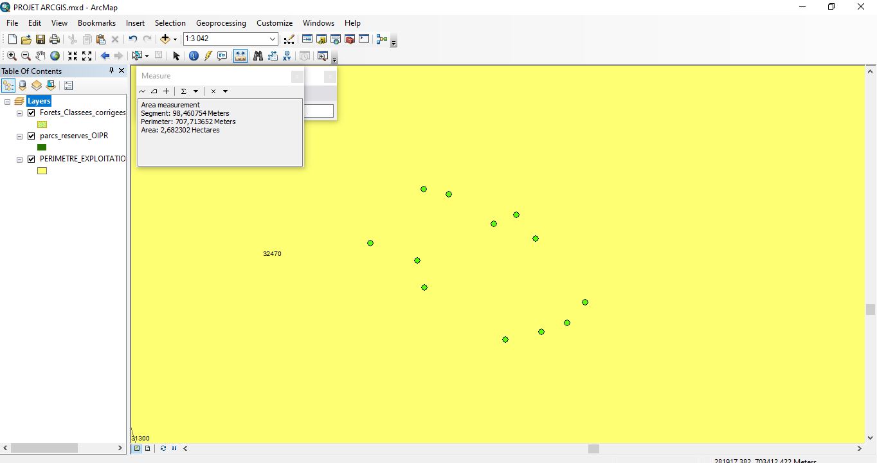
Task: Collapse Forets_Classees_corrigees layer legend
Action: pyautogui.click(x=20, y=113)
